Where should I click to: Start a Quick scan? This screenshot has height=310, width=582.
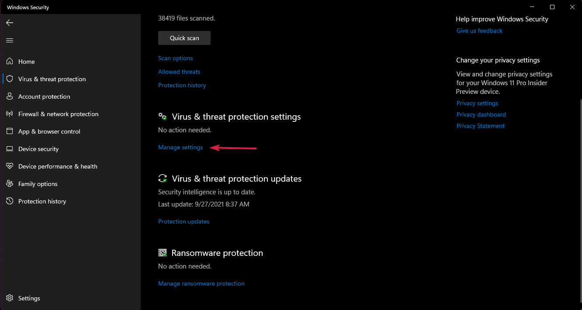coord(184,38)
